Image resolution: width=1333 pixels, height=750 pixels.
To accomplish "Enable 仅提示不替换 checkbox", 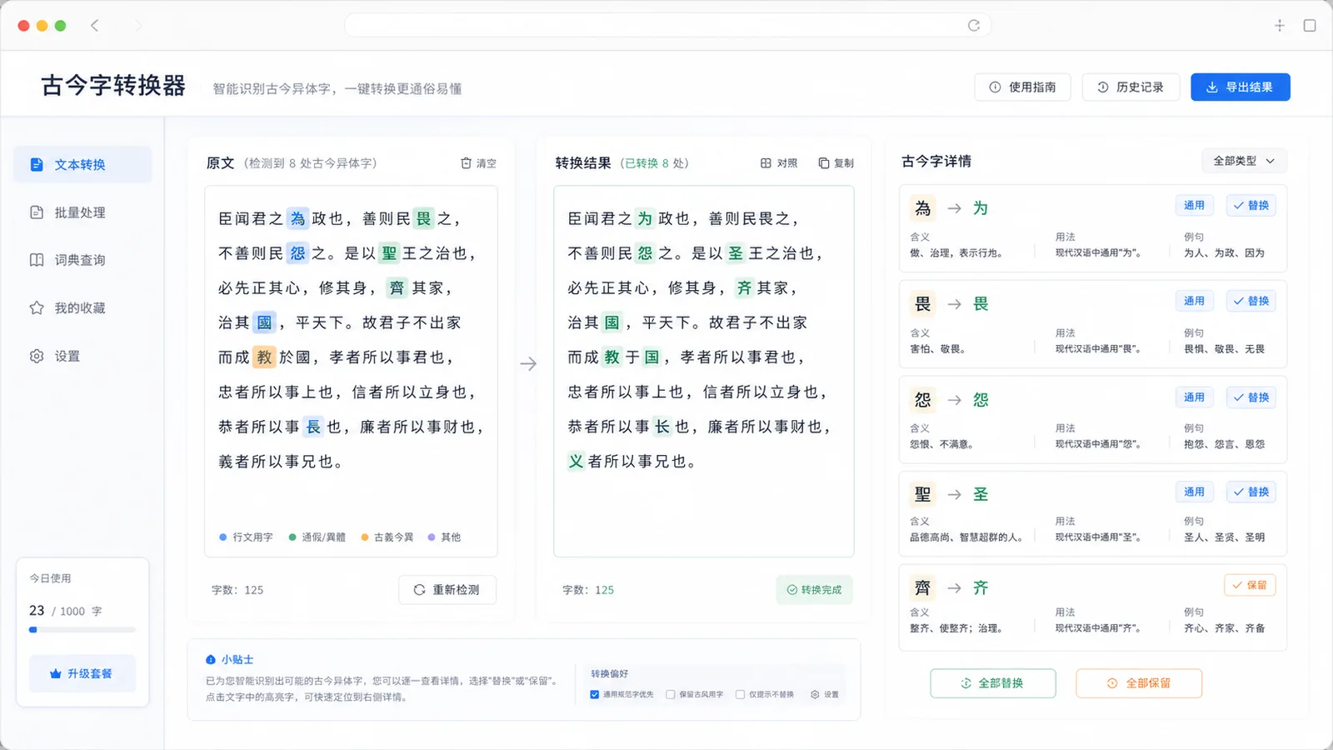I will 740,694.
